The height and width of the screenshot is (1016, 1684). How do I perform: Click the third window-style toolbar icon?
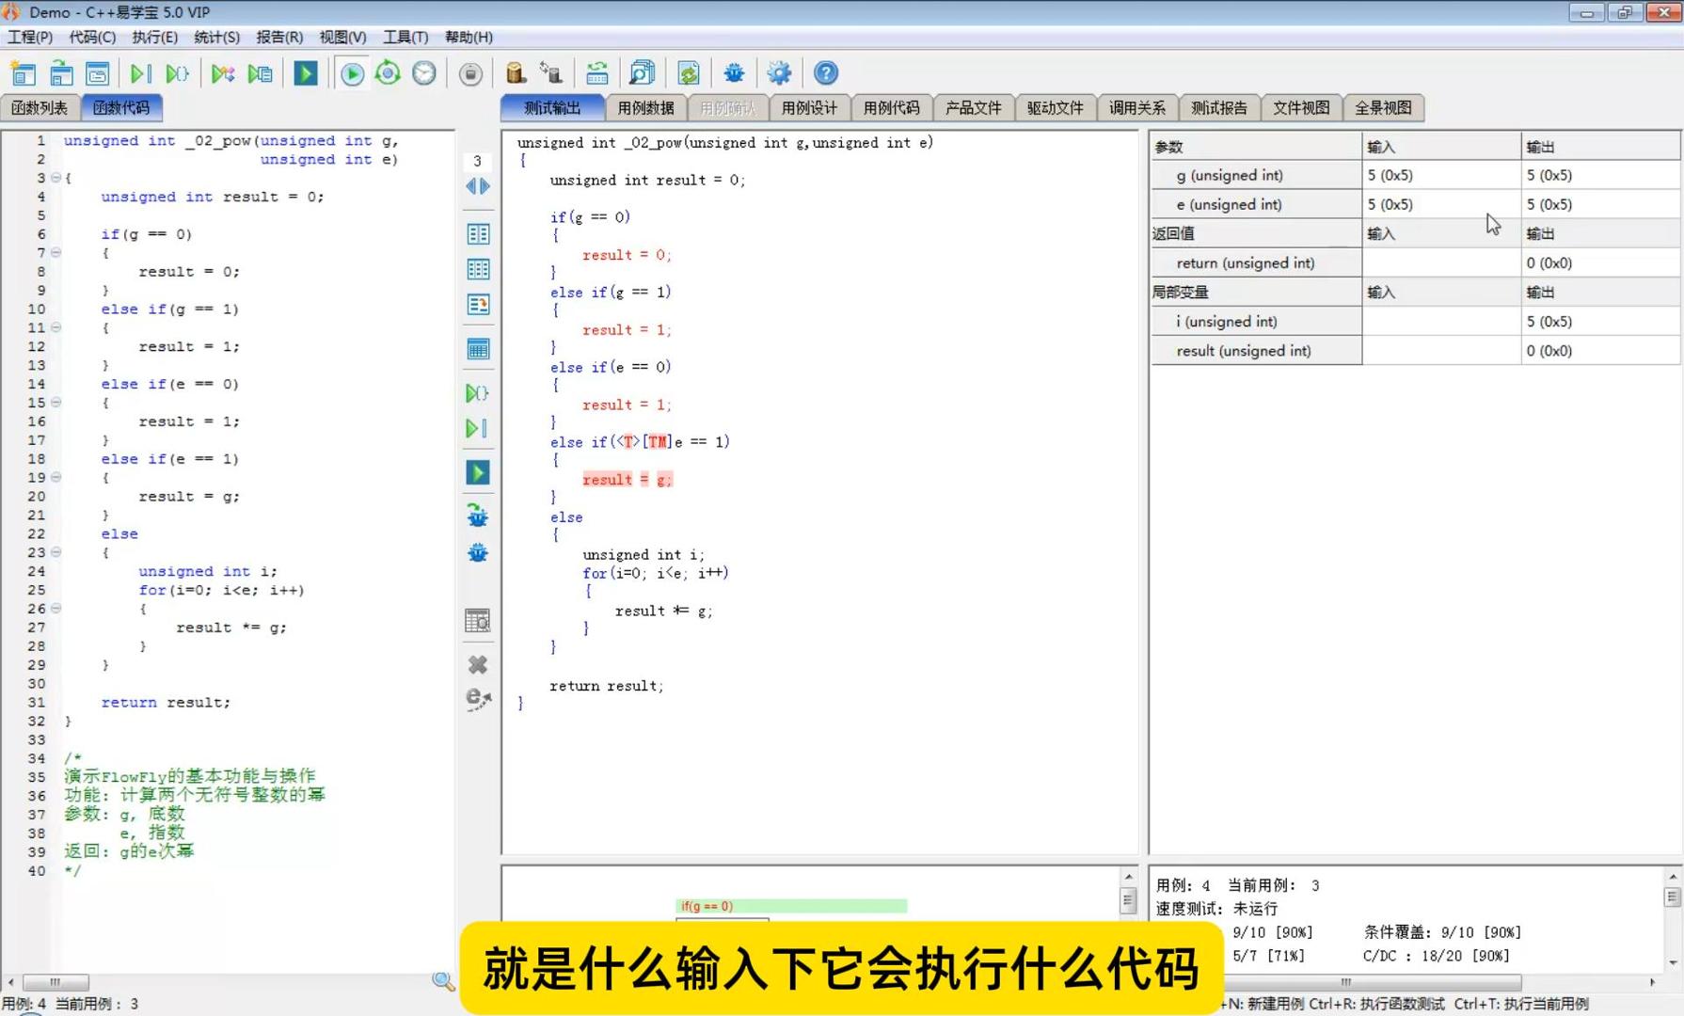[98, 73]
